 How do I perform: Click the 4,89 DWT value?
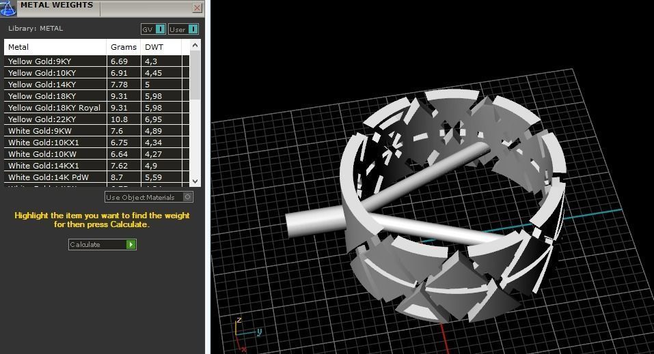pyautogui.click(x=154, y=131)
